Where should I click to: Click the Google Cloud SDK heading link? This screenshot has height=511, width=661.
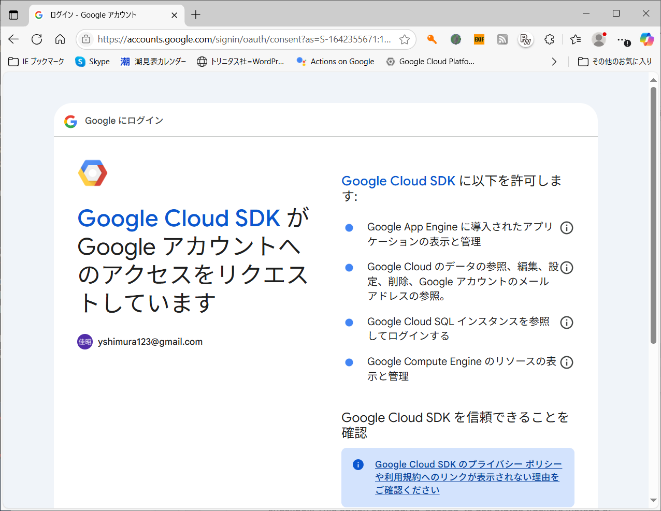click(398, 181)
